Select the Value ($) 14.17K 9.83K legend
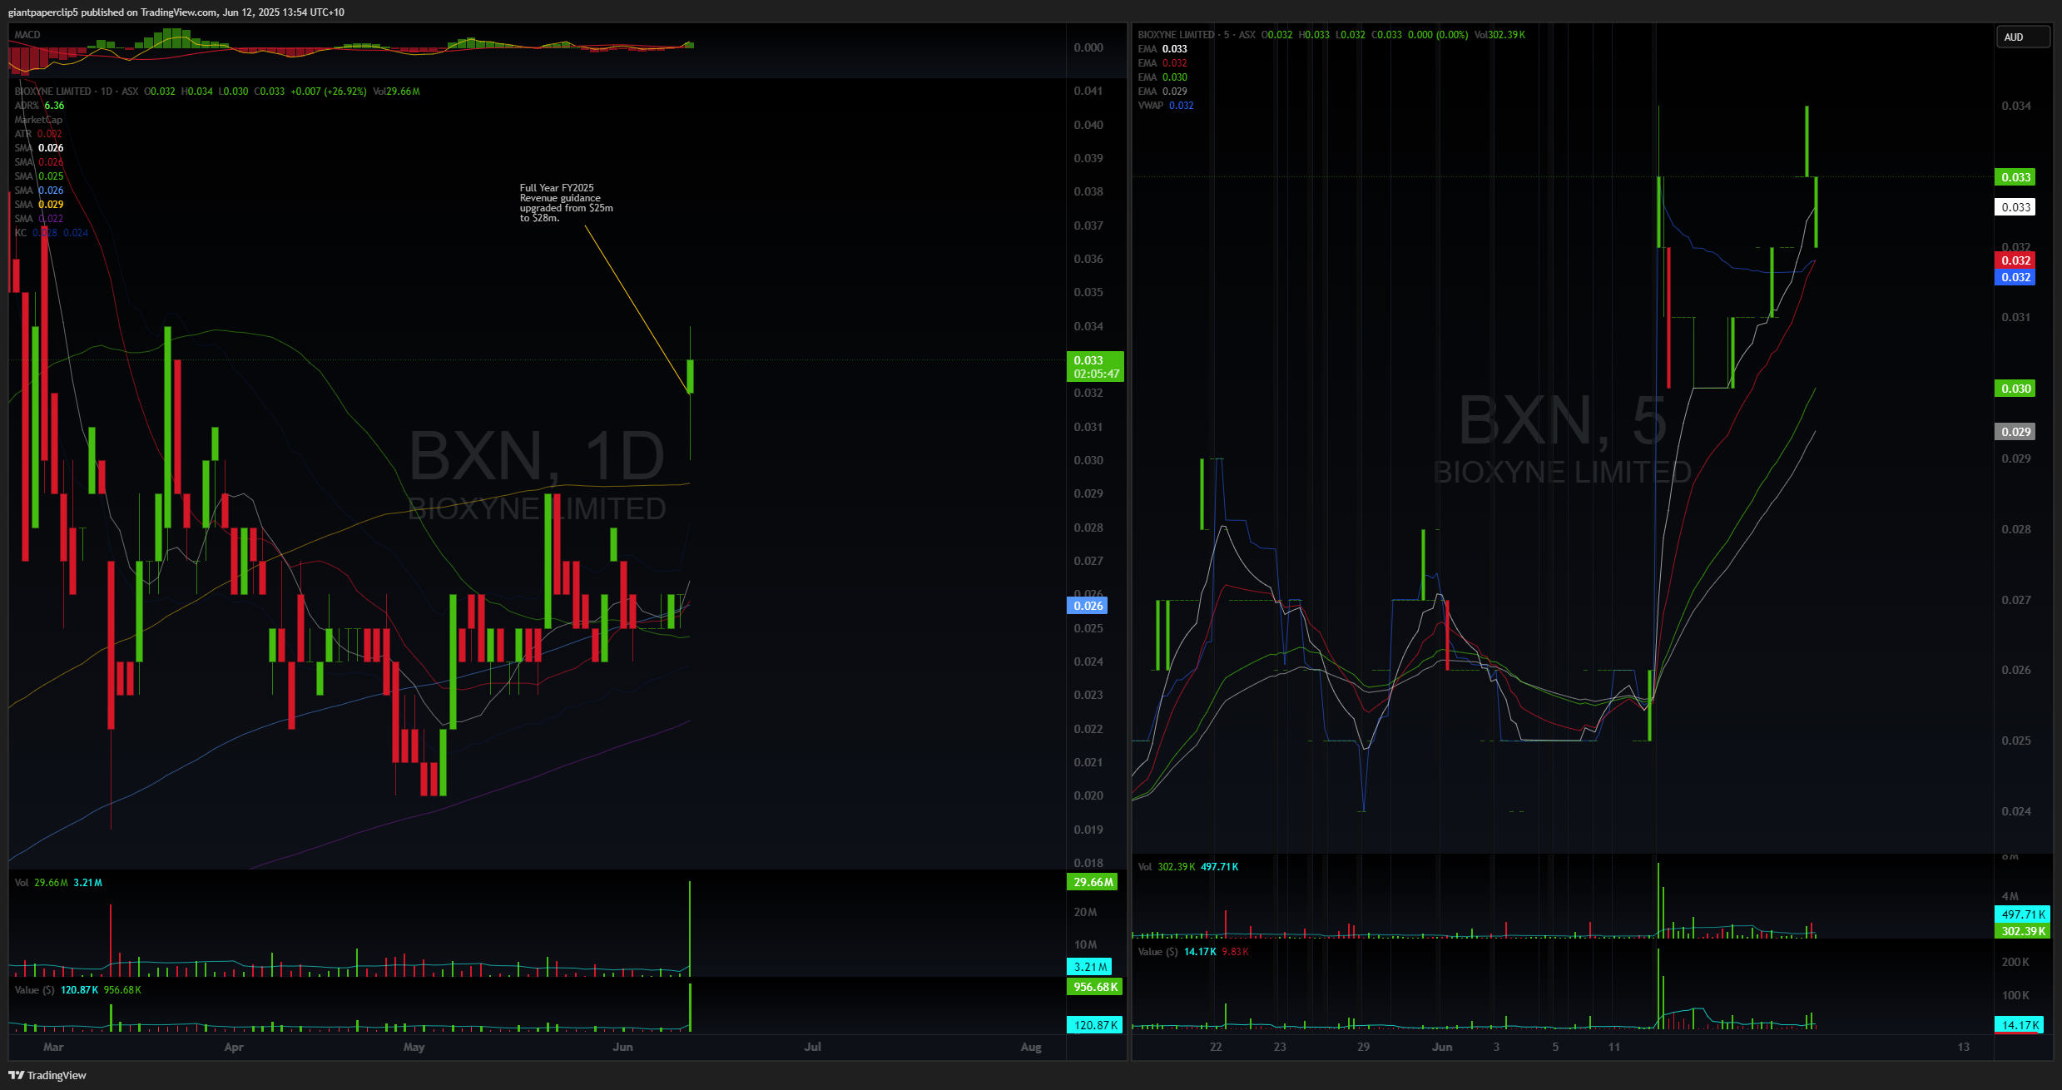The height and width of the screenshot is (1090, 2062). click(x=1193, y=952)
